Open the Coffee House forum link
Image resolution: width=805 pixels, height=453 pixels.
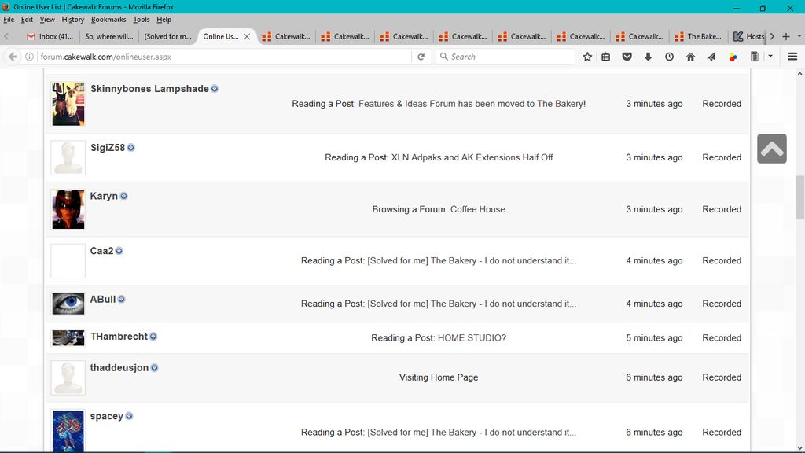(x=477, y=209)
